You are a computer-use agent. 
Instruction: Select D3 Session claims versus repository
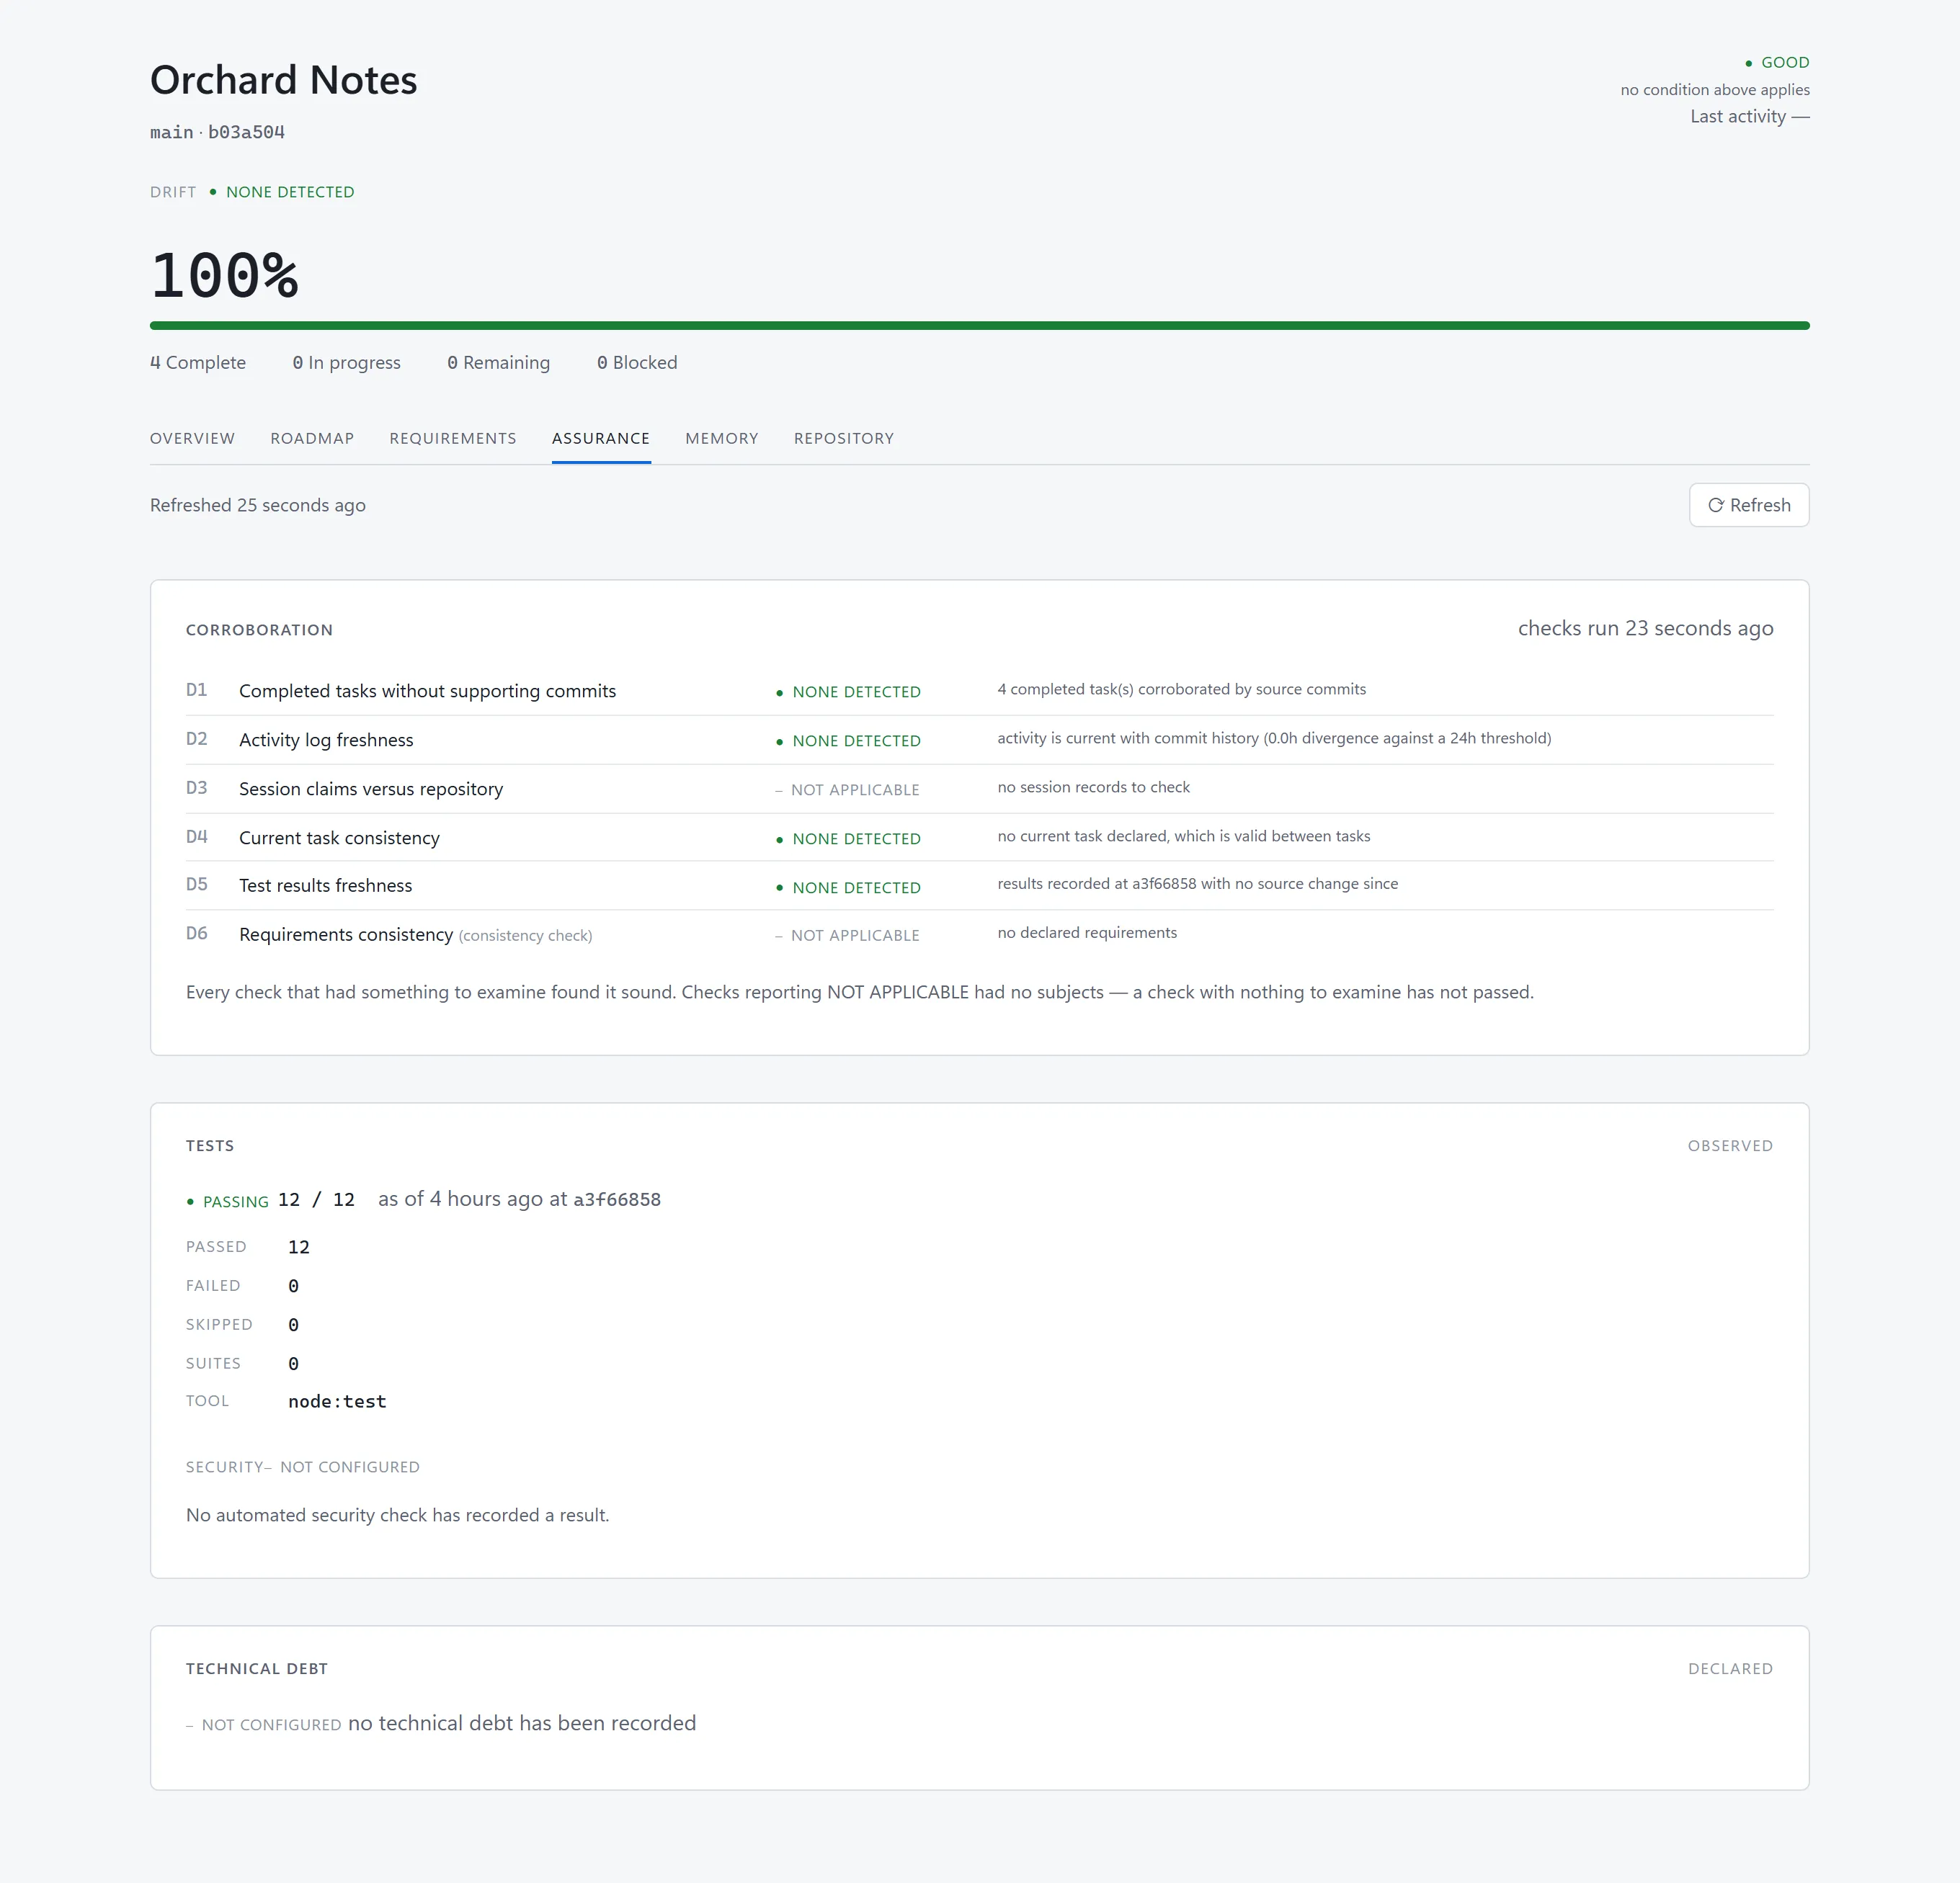point(979,789)
